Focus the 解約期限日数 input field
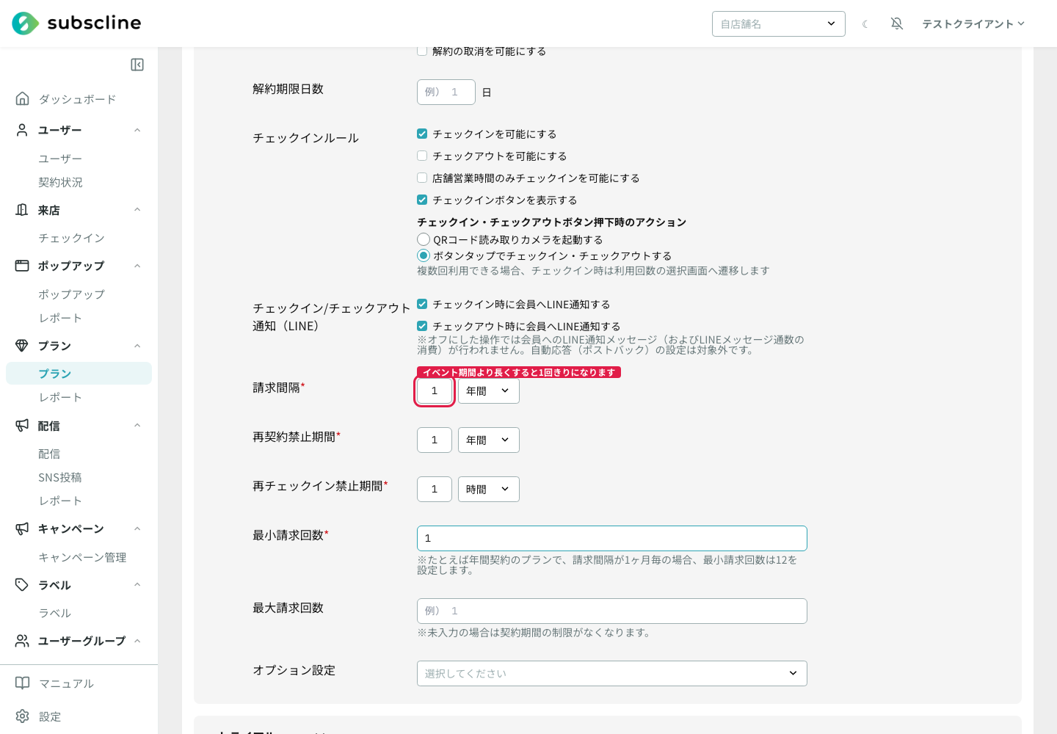This screenshot has height=734, width=1057. tap(446, 92)
